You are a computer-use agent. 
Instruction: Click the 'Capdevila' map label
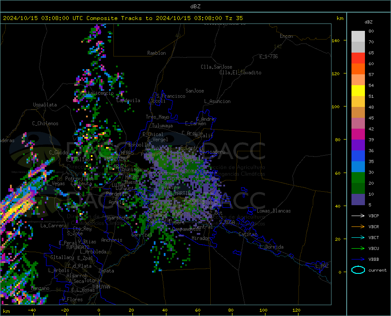pos(128,100)
